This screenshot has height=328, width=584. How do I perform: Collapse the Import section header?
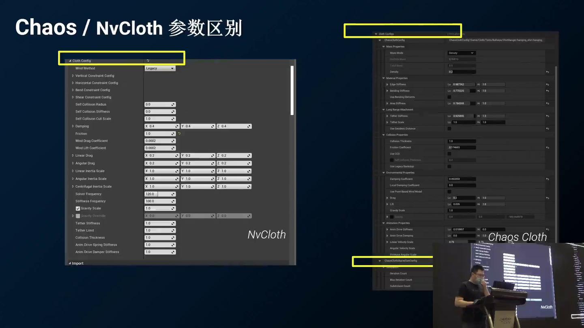tap(70, 264)
